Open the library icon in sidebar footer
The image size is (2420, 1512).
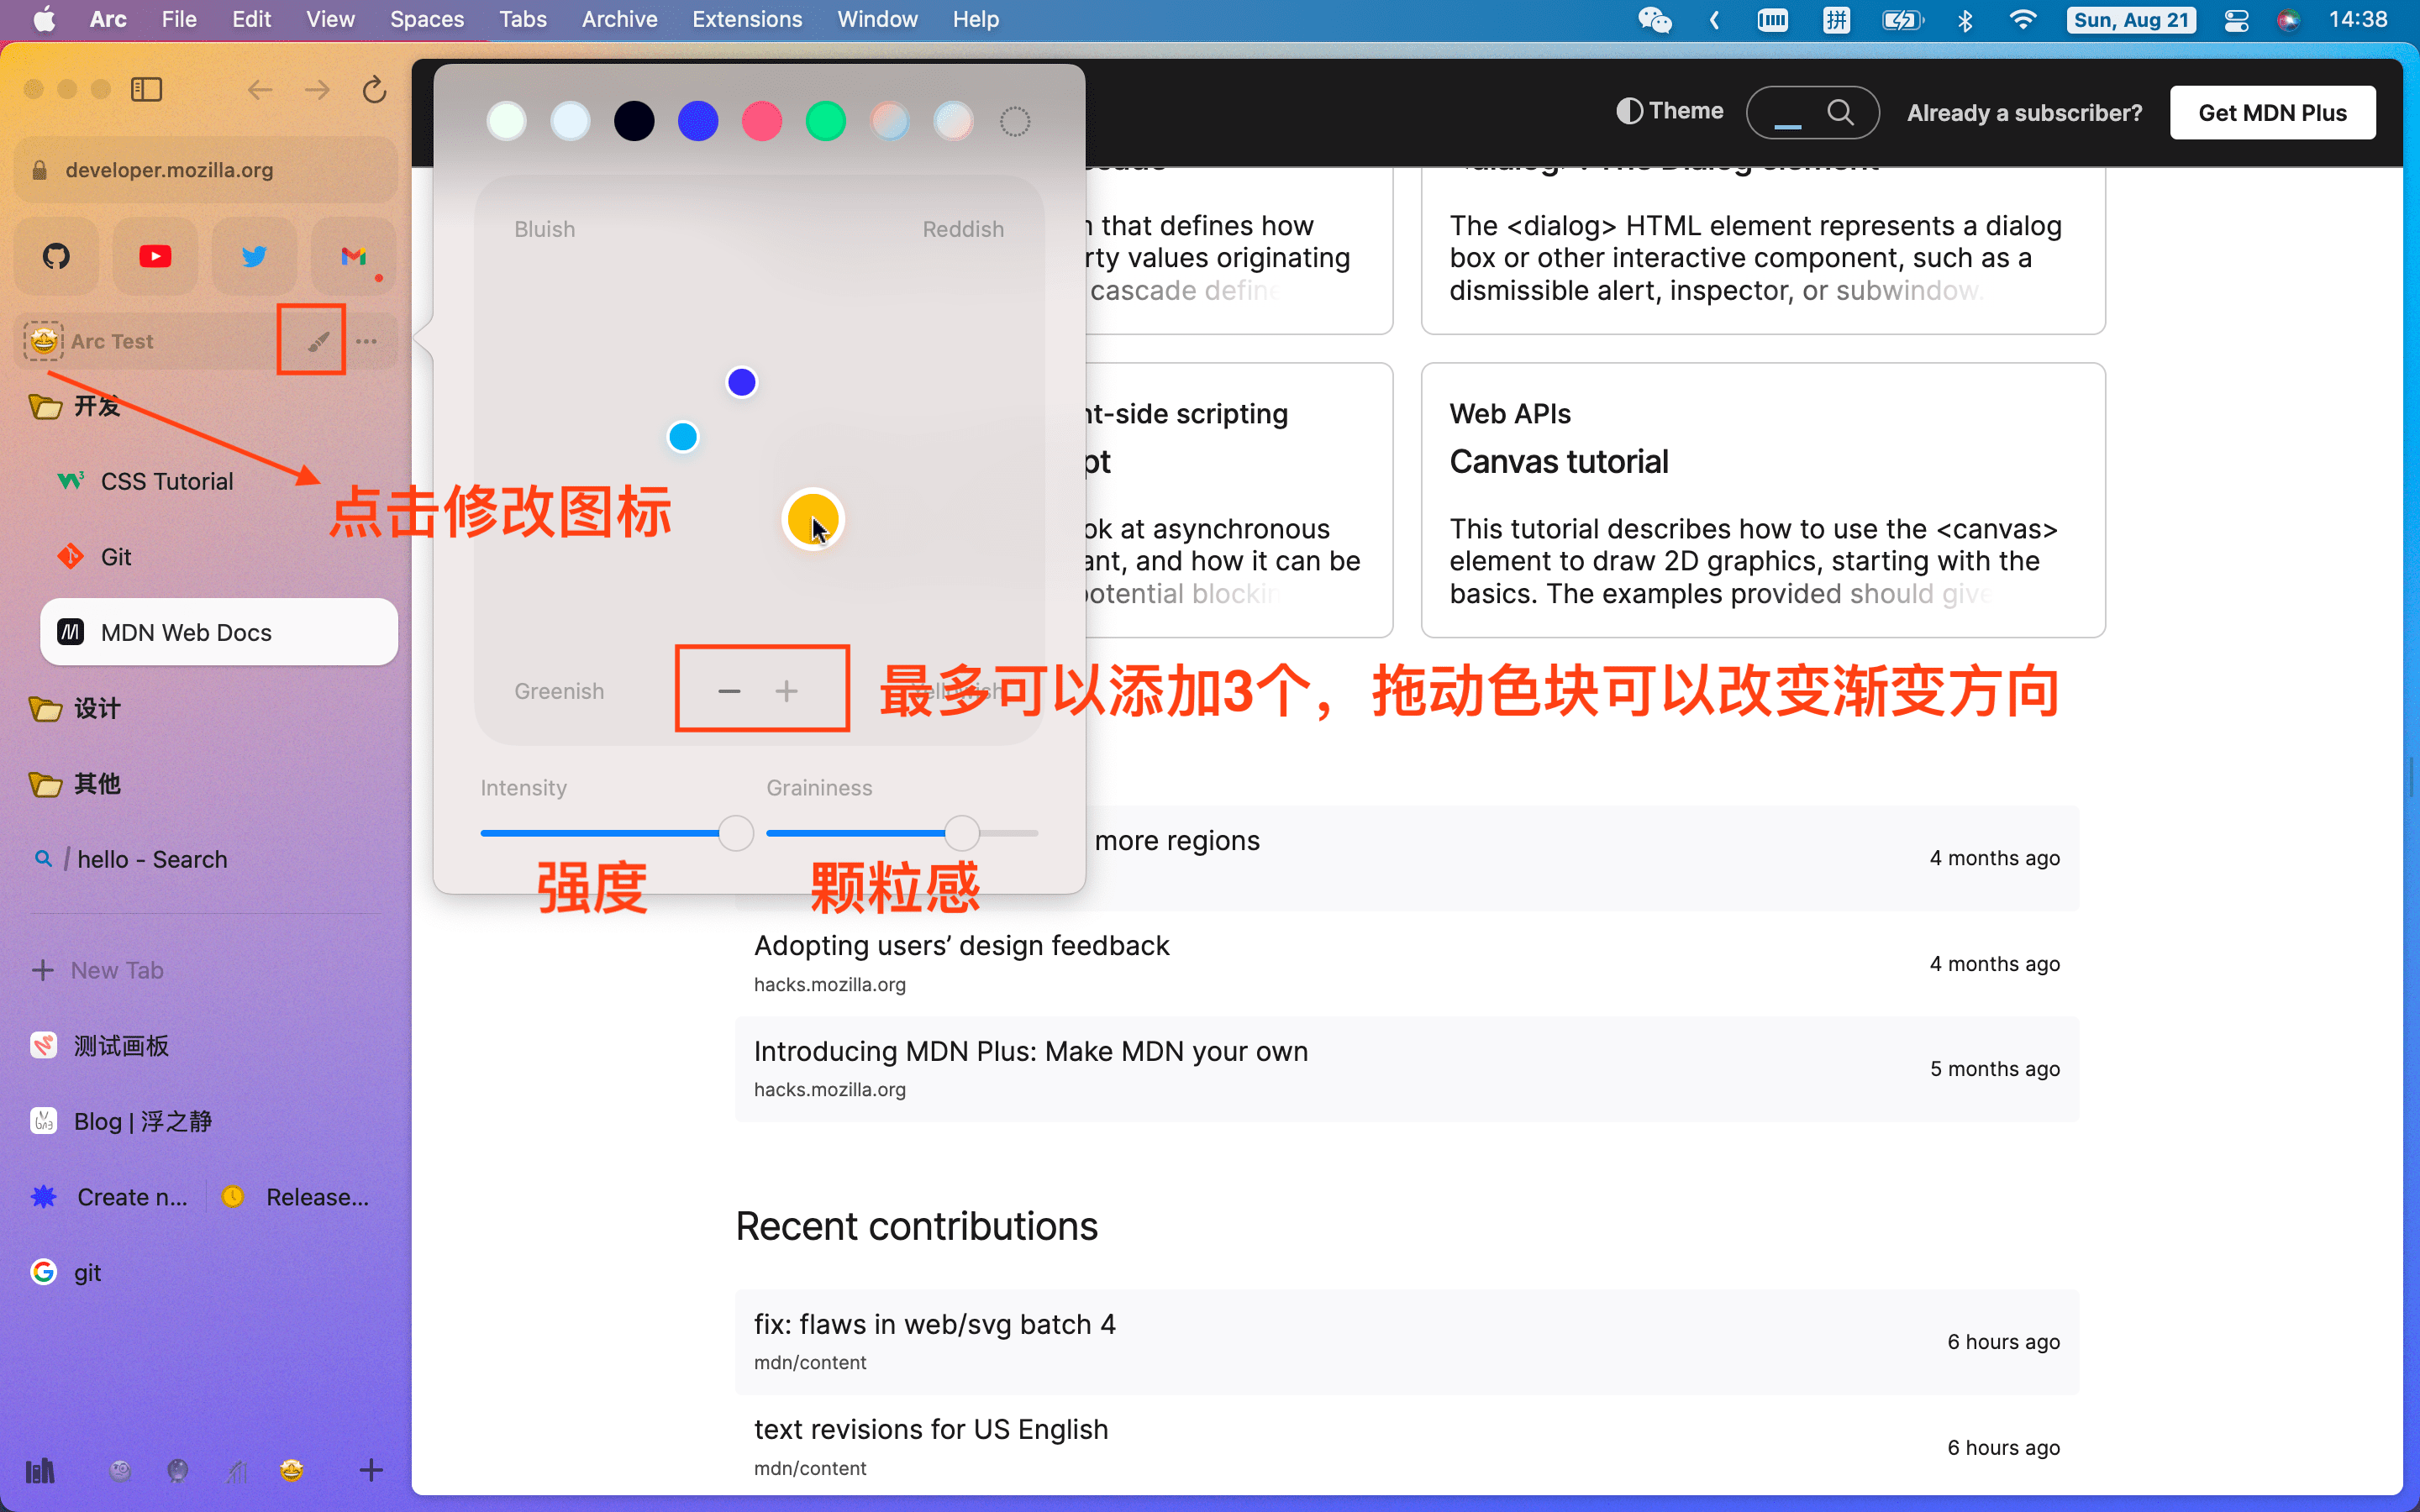click(40, 1470)
